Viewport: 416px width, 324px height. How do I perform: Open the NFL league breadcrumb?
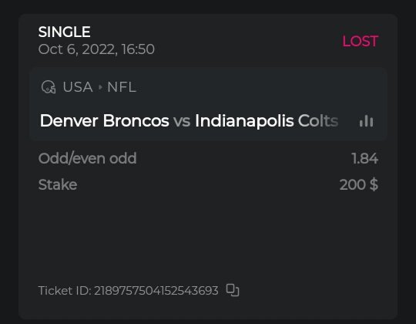(x=122, y=87)
